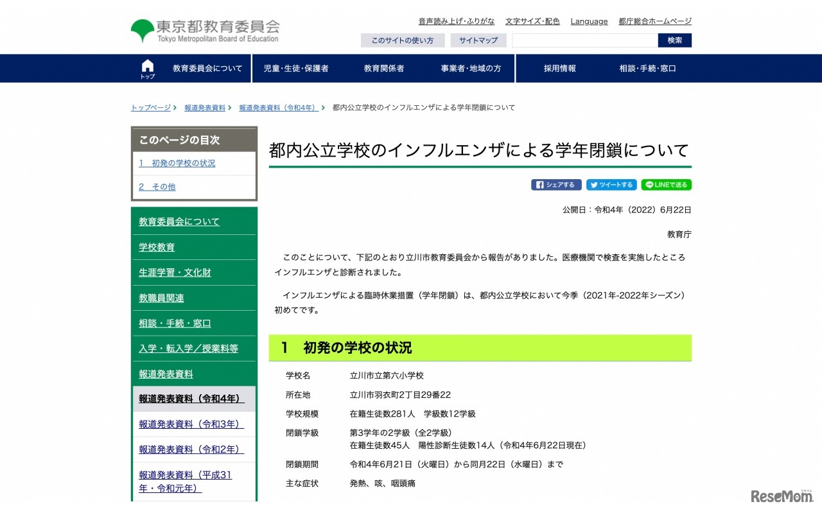Click the Tokyo Board of Education logo
Screen dimensions: 822x511
[205, 31]
